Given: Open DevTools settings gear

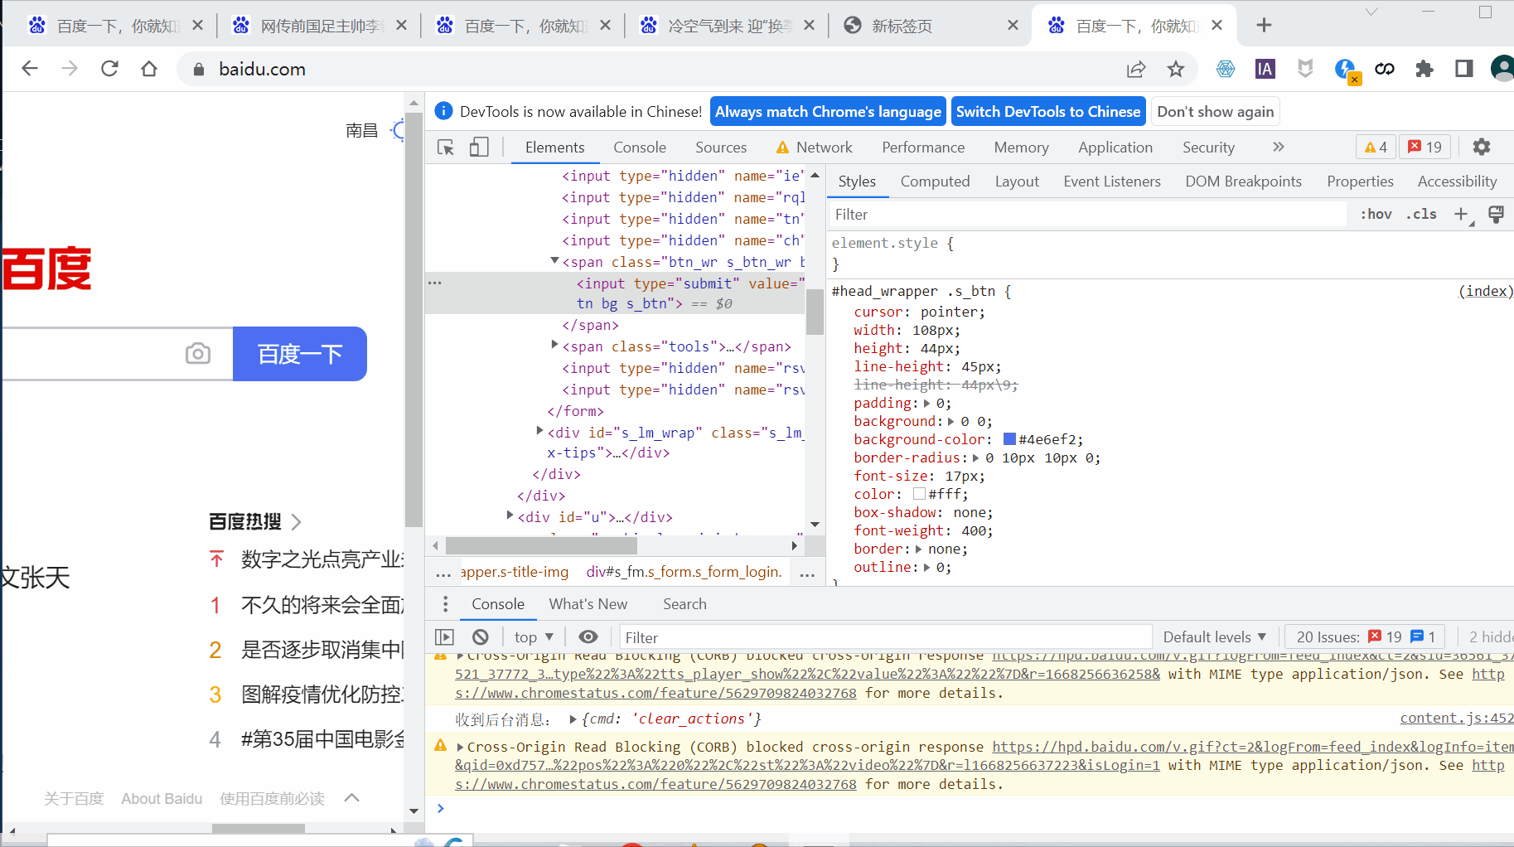Looking at the screenshot, I should (x=1482, y=147).
